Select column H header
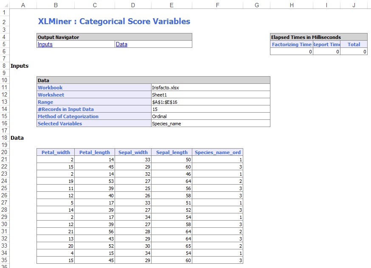 291,5
